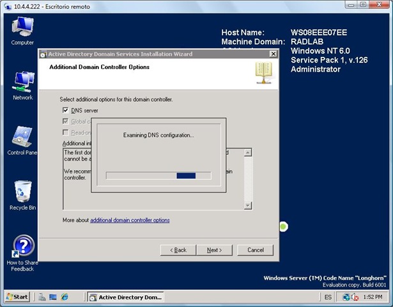Open the Network desktop icon
The image size is (393, 307).
22,84
